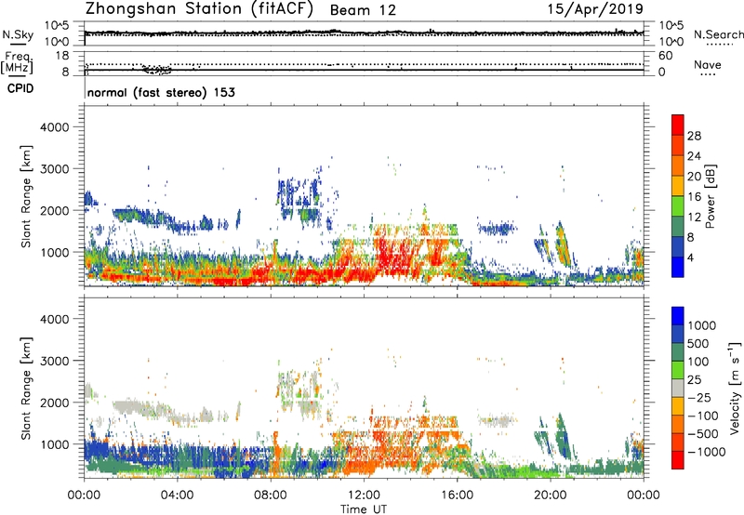
Task: Click the frequency trace in the Freq panel
Action: coord(364,70)
